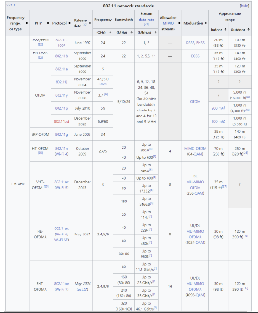The height and width of the screenshot is (313, 258).
Task: Open citation [27] in 802.11ac indoor range
Action: pyautogui.click(x=224, y=186)
